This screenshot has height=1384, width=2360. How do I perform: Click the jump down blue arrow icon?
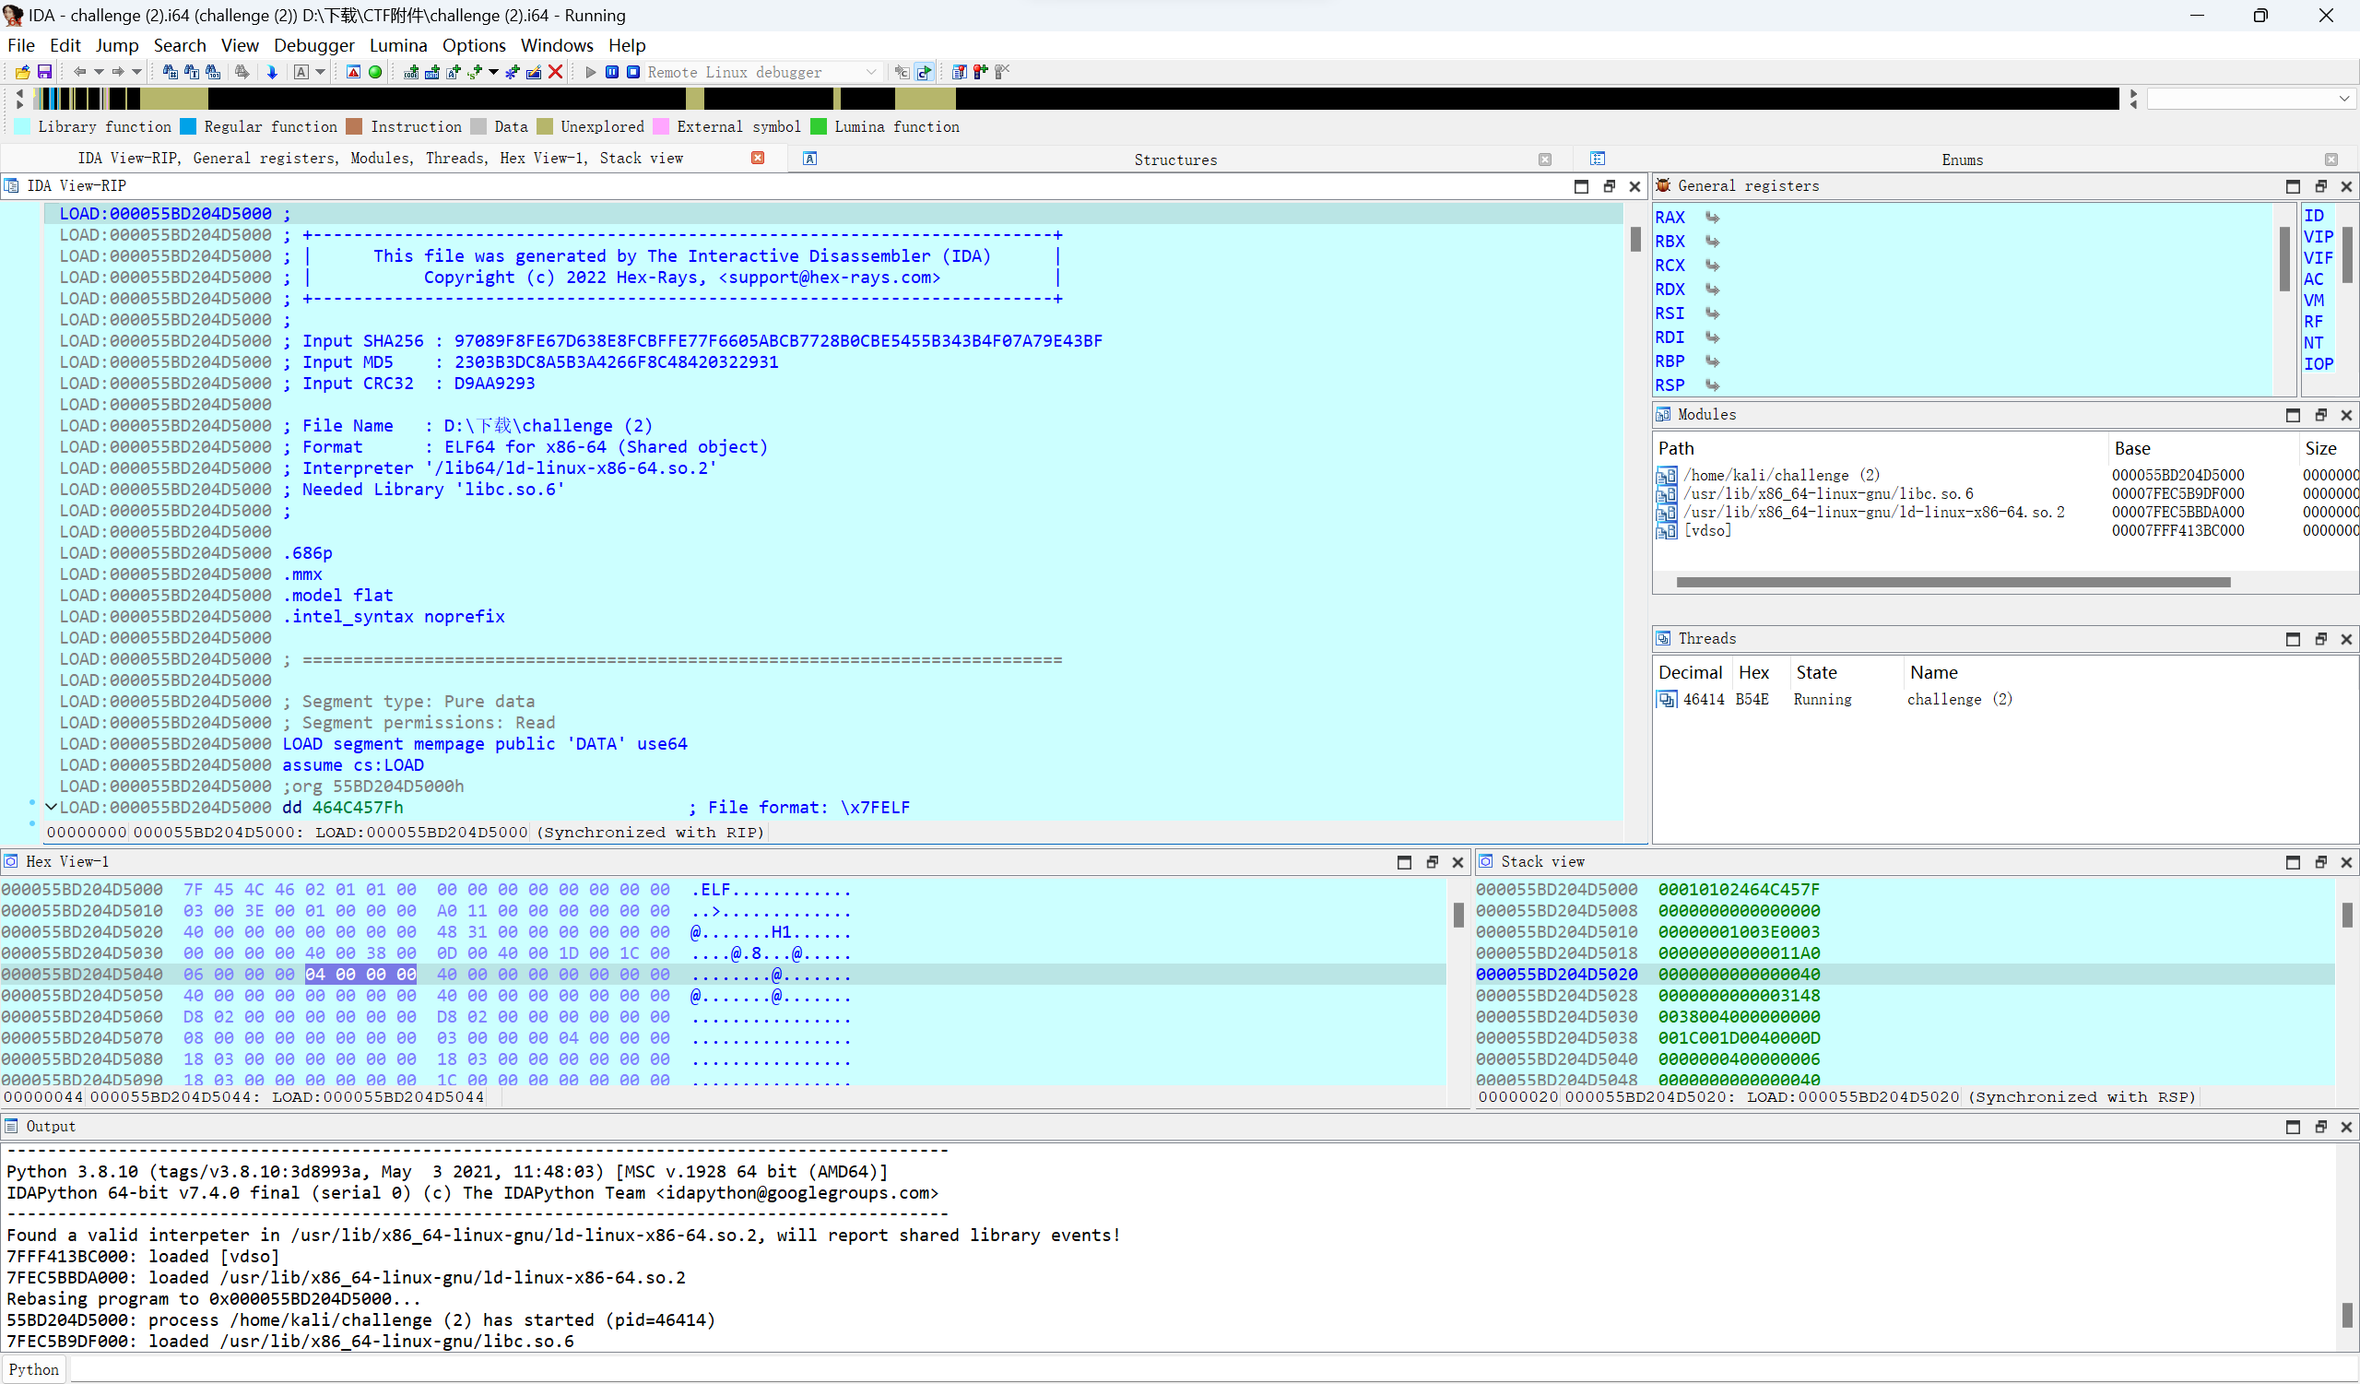[x=272, y=72]
